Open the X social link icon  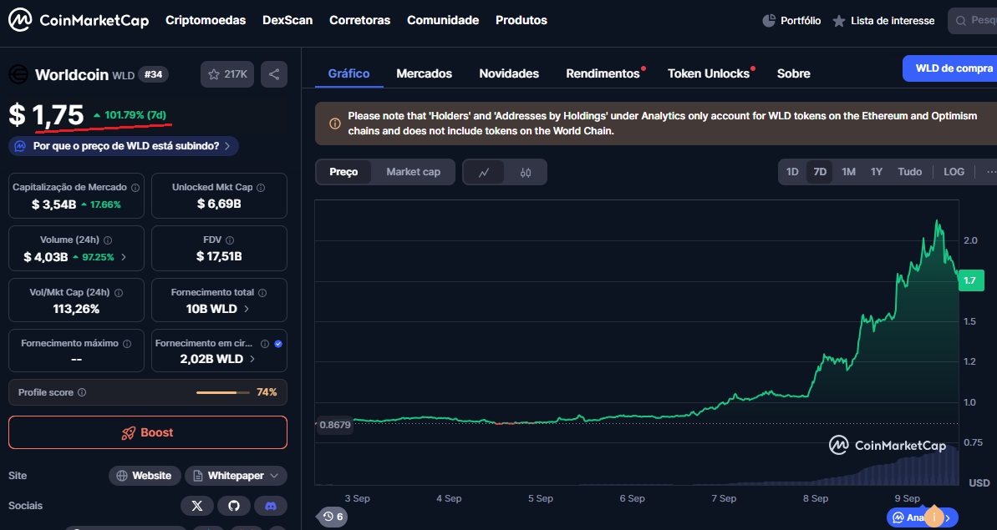(197, 506)
